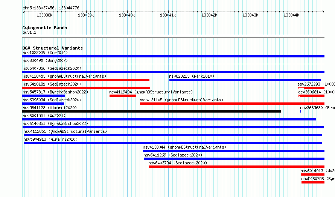Screen dimensions: 335x197
Task: Open the nsv830490 (Wong2007) label
Action: (x=45, y=60)
